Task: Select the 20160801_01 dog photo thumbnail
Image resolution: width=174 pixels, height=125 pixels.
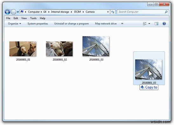Action: 23,49
